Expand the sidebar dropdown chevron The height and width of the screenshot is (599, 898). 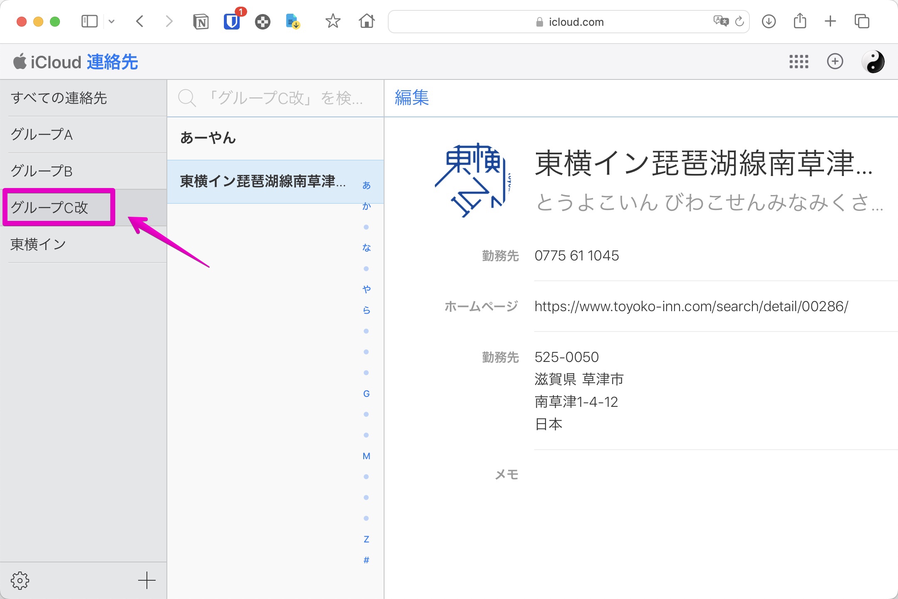(112, 22)
